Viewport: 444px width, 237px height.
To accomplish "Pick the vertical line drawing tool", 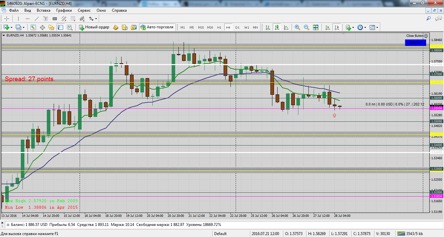I will [19, 19].
